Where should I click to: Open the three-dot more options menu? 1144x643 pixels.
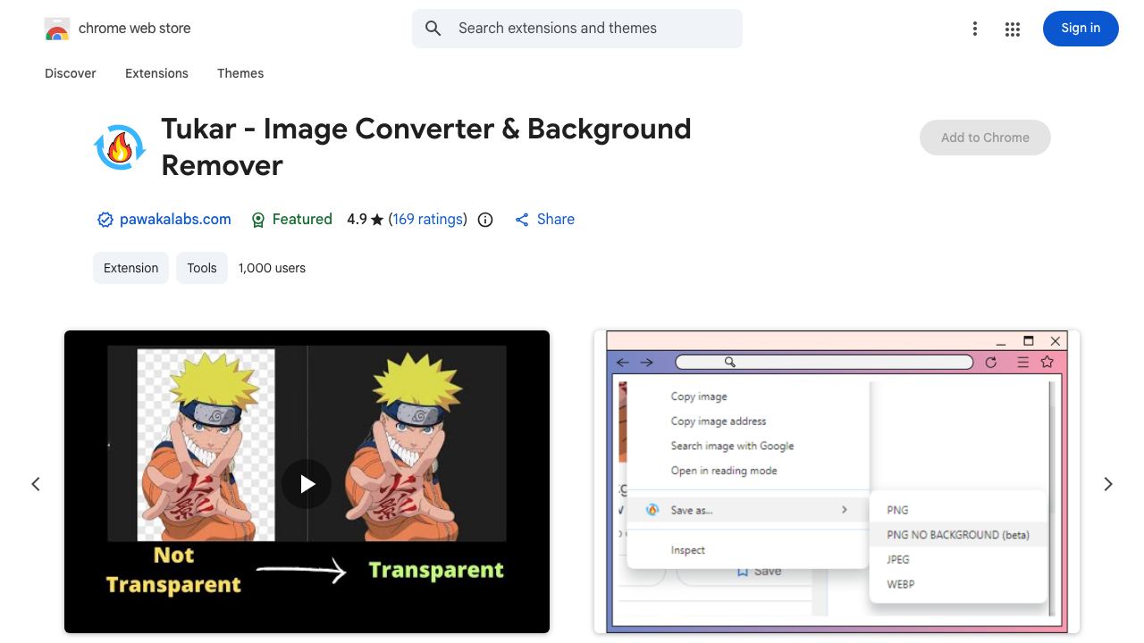pyautogui.click(x=975, y=29)
